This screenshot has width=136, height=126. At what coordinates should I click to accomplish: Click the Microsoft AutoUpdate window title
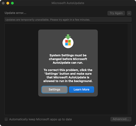pos(68,3)
